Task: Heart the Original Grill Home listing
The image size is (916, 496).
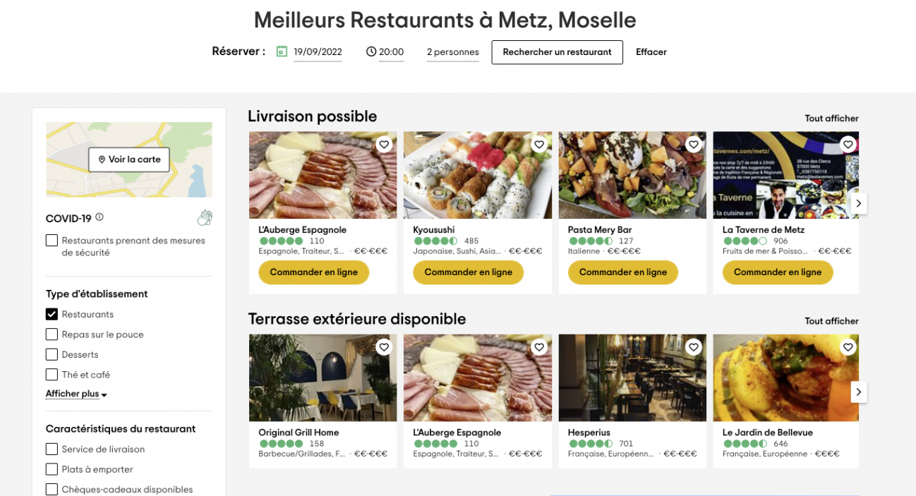Action: point(384,347)
